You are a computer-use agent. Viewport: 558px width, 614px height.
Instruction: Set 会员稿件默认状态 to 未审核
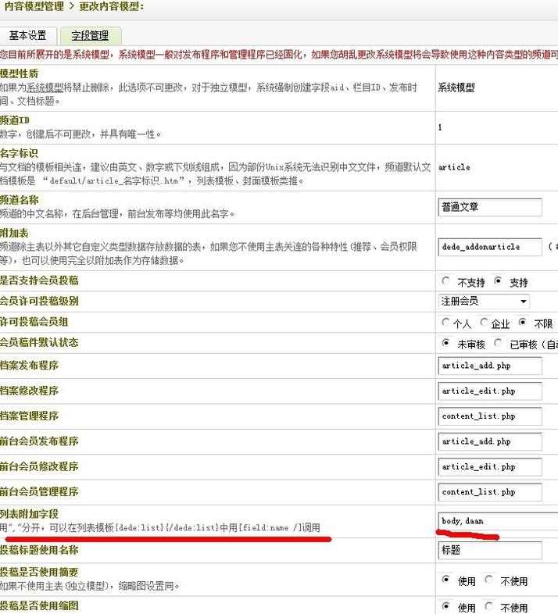click(446, 343)
